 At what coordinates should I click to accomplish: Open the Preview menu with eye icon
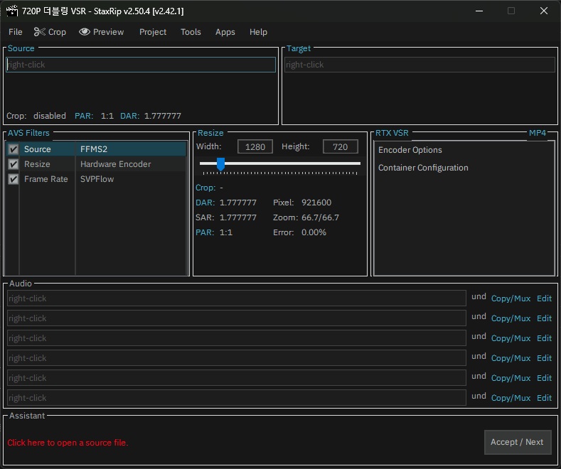click(x=101, y=32)
